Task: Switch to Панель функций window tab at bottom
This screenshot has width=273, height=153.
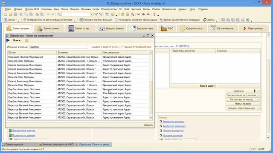Action: 20,144
